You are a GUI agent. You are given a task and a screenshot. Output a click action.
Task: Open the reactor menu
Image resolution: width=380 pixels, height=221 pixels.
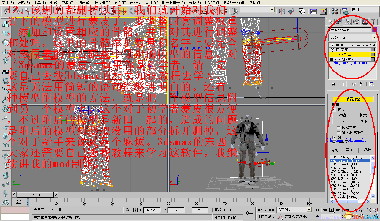pyautogui.click(x=136, y=3)
